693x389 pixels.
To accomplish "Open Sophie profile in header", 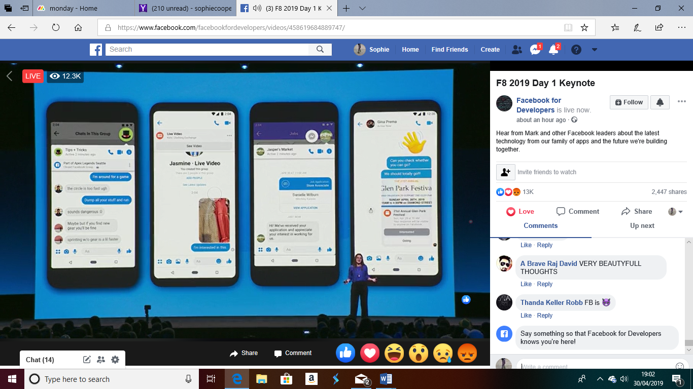I will point(372,50).
